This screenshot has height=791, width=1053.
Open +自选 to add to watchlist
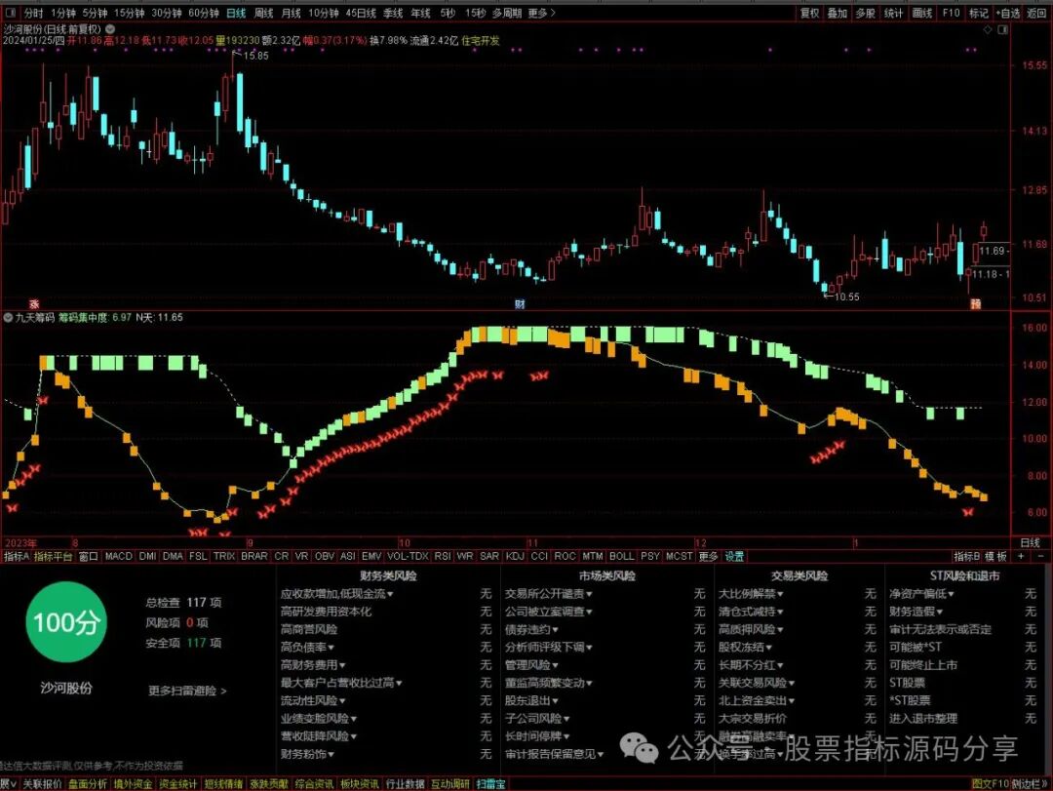1008,13
